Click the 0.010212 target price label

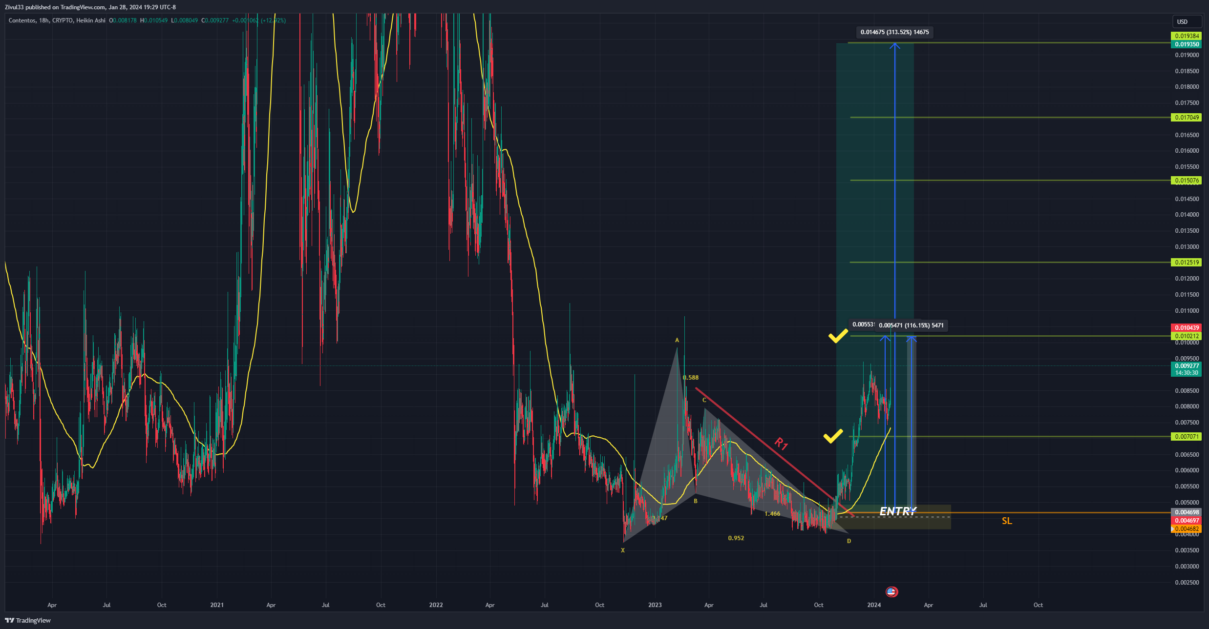pos(1187,336)
